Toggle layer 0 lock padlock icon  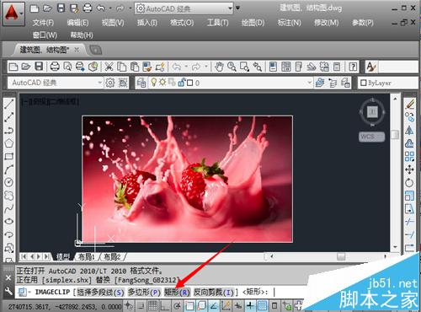(182, 82)
